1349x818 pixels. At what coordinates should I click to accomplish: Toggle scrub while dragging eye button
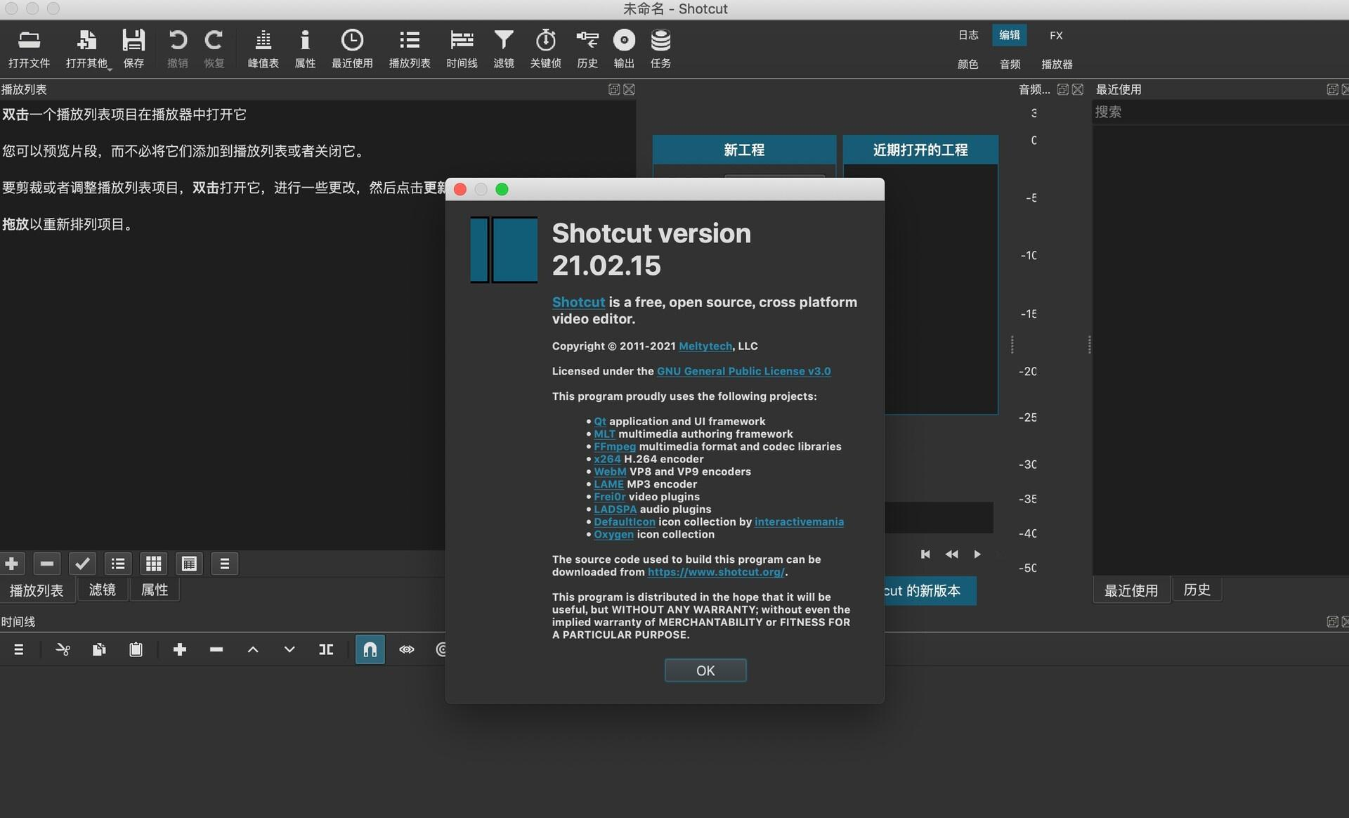pos(407,650)
